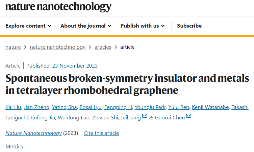
Task: Open the nature nanotechnology logo homepage
Action: click(x=58, y=7)
